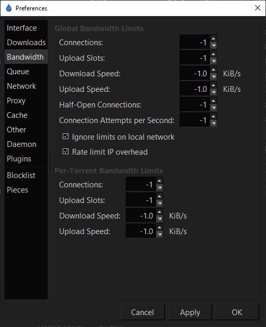Screen dimensions: 266x327
Task: Confirm preferences with OK button
Action: 237,312
